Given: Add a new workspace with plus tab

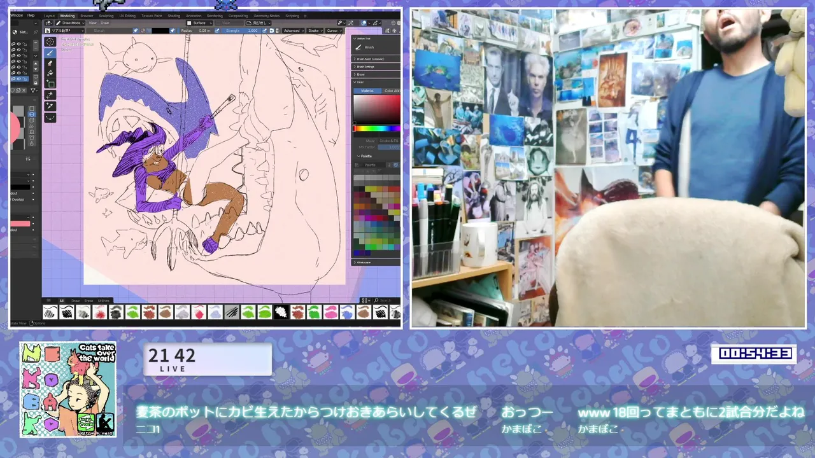Looking at the screenshot, I should pyautogui.click(x=305, y=16).
